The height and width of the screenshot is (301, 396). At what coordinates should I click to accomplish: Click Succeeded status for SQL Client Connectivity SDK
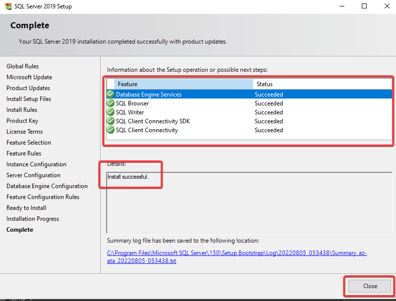click(269, 121)
